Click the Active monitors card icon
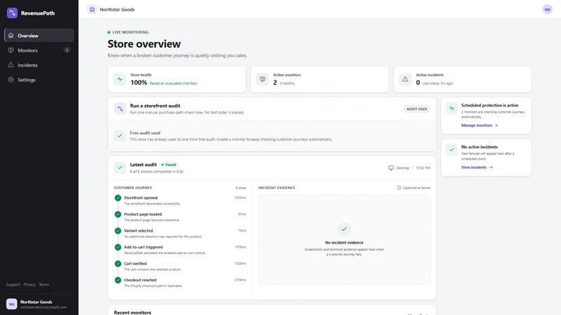 tap(262, 79)
